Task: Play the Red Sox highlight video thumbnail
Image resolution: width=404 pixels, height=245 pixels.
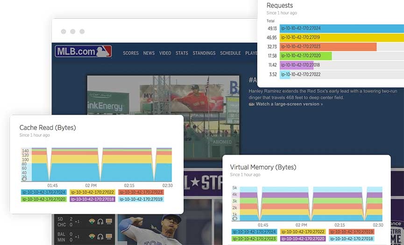Action: 163,95
